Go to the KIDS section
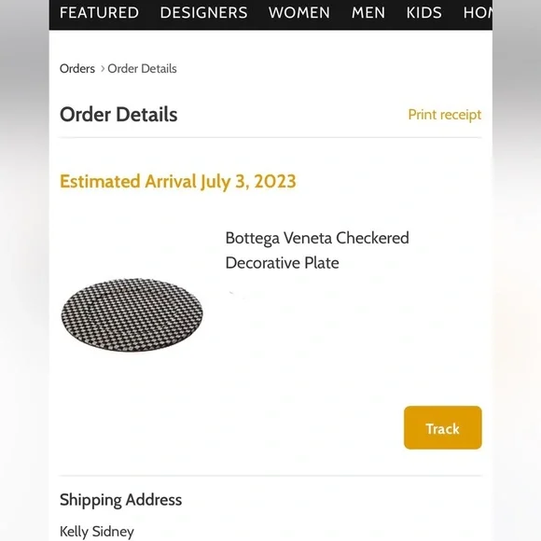This screenshot has width=541, height=541. click(424, 13)
